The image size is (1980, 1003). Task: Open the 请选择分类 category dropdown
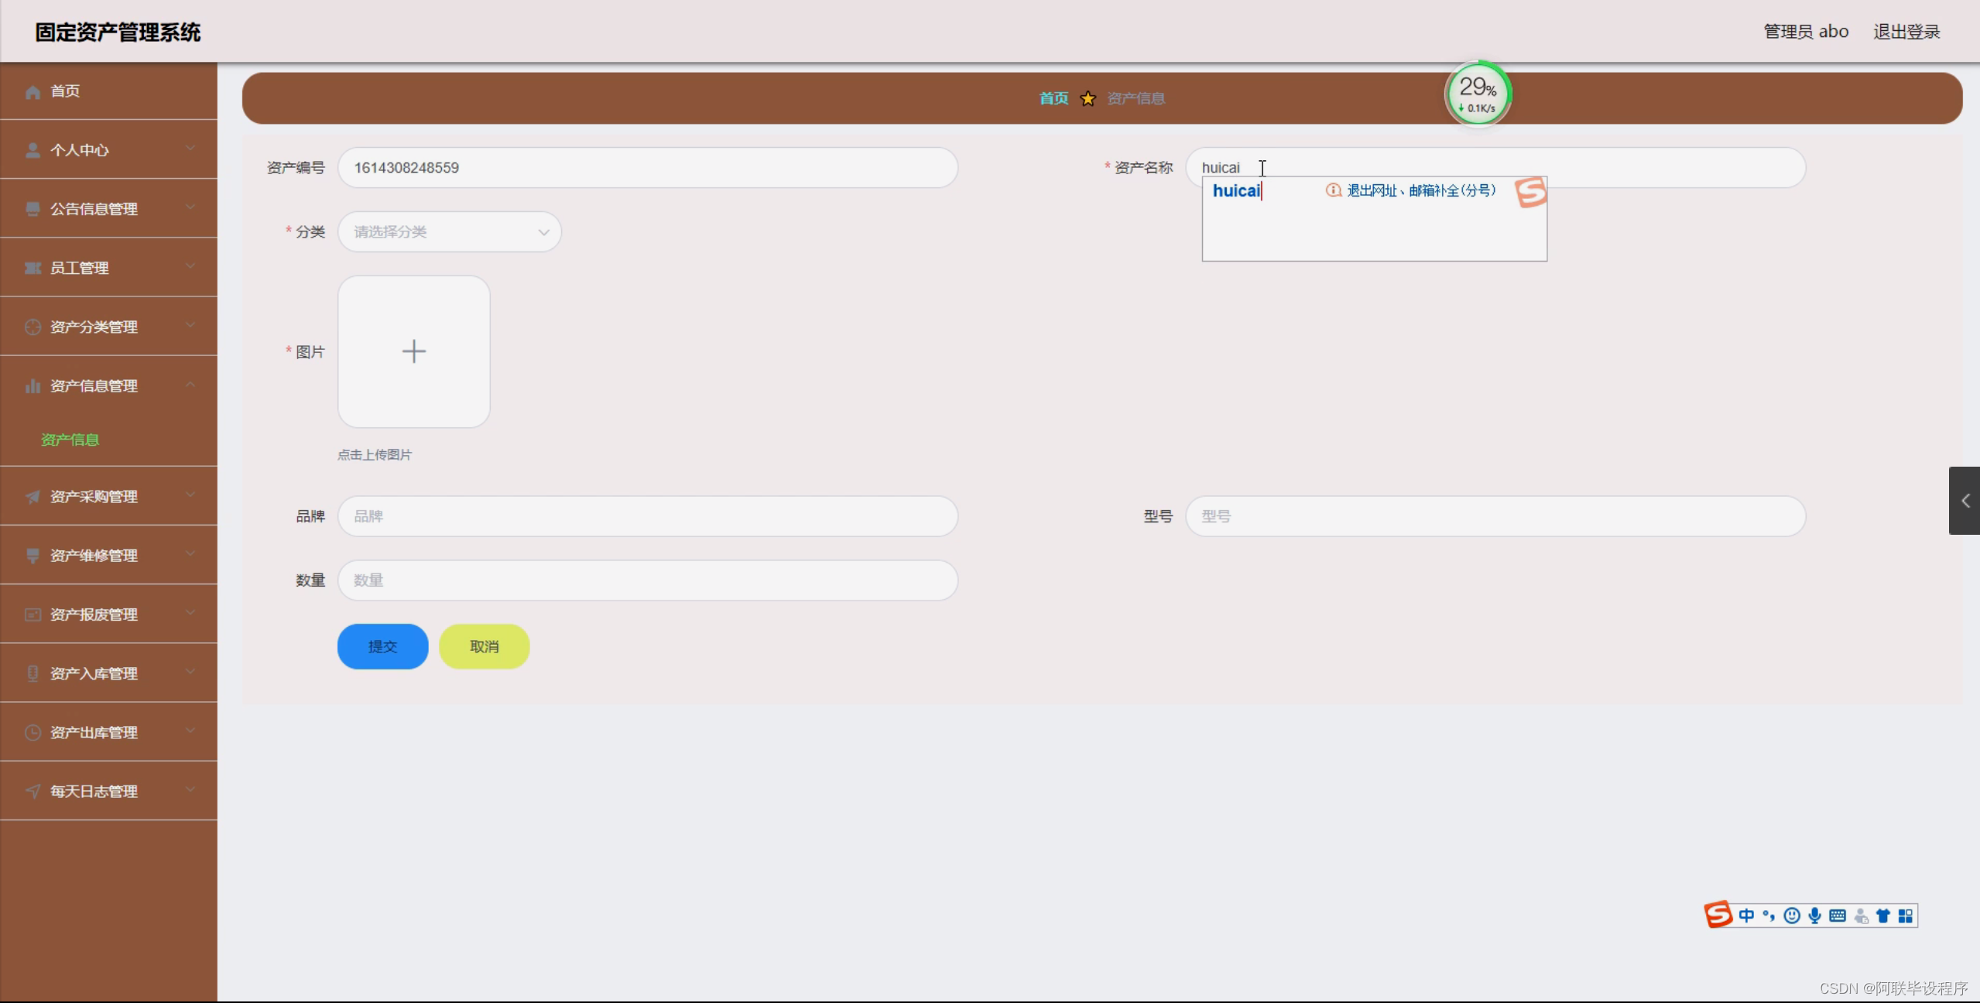(449, 231)
